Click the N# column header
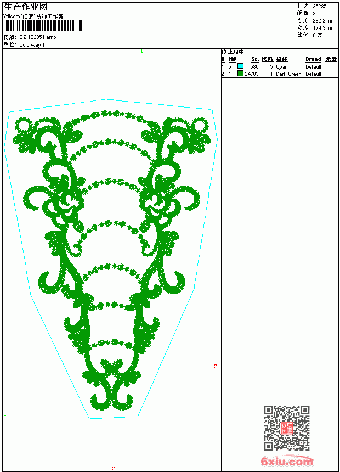The width and height of the screenshot is (340, 472). coord(233,59)
